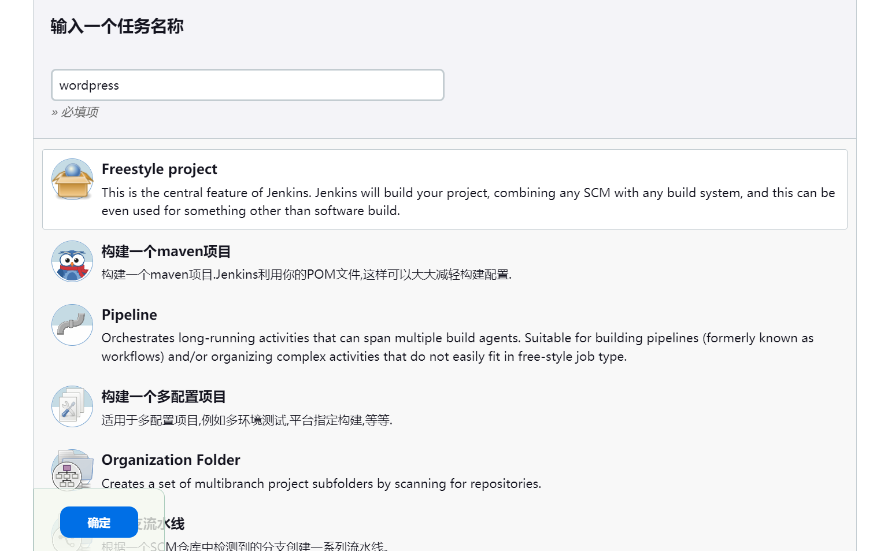Choose the Pipeline title

click(x=130, y=315)
